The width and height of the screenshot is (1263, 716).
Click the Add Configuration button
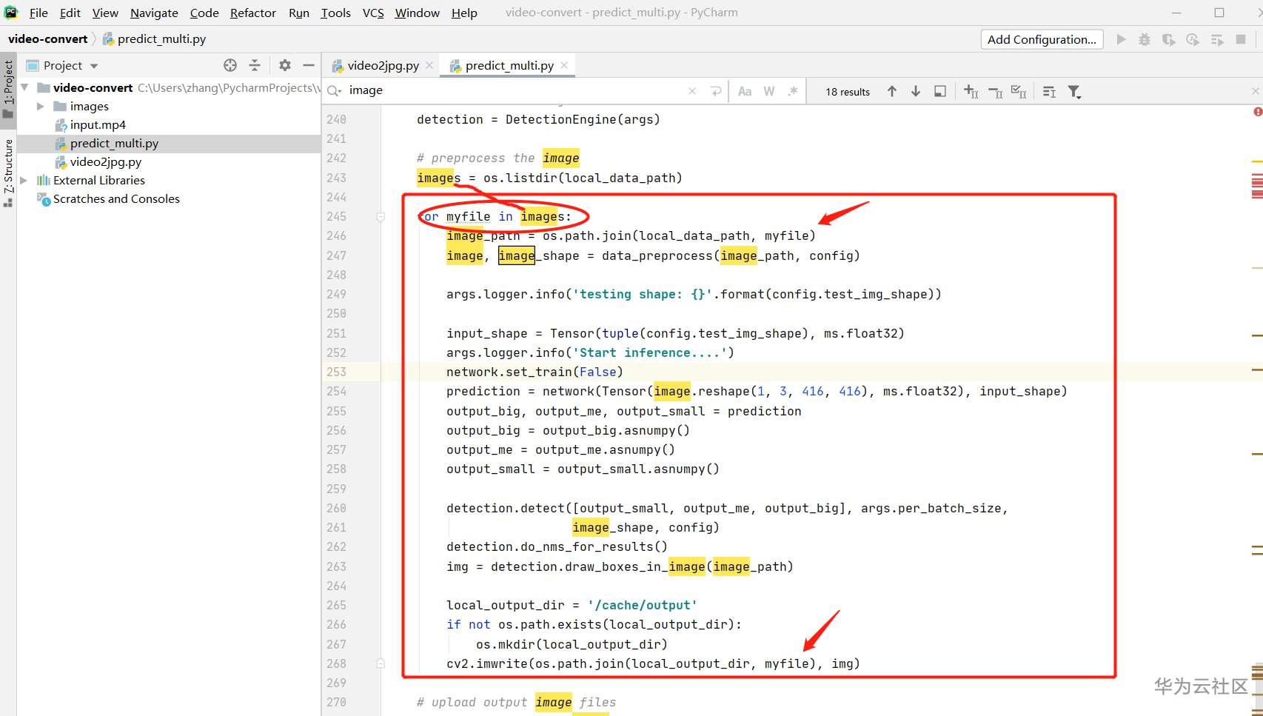1042,39
